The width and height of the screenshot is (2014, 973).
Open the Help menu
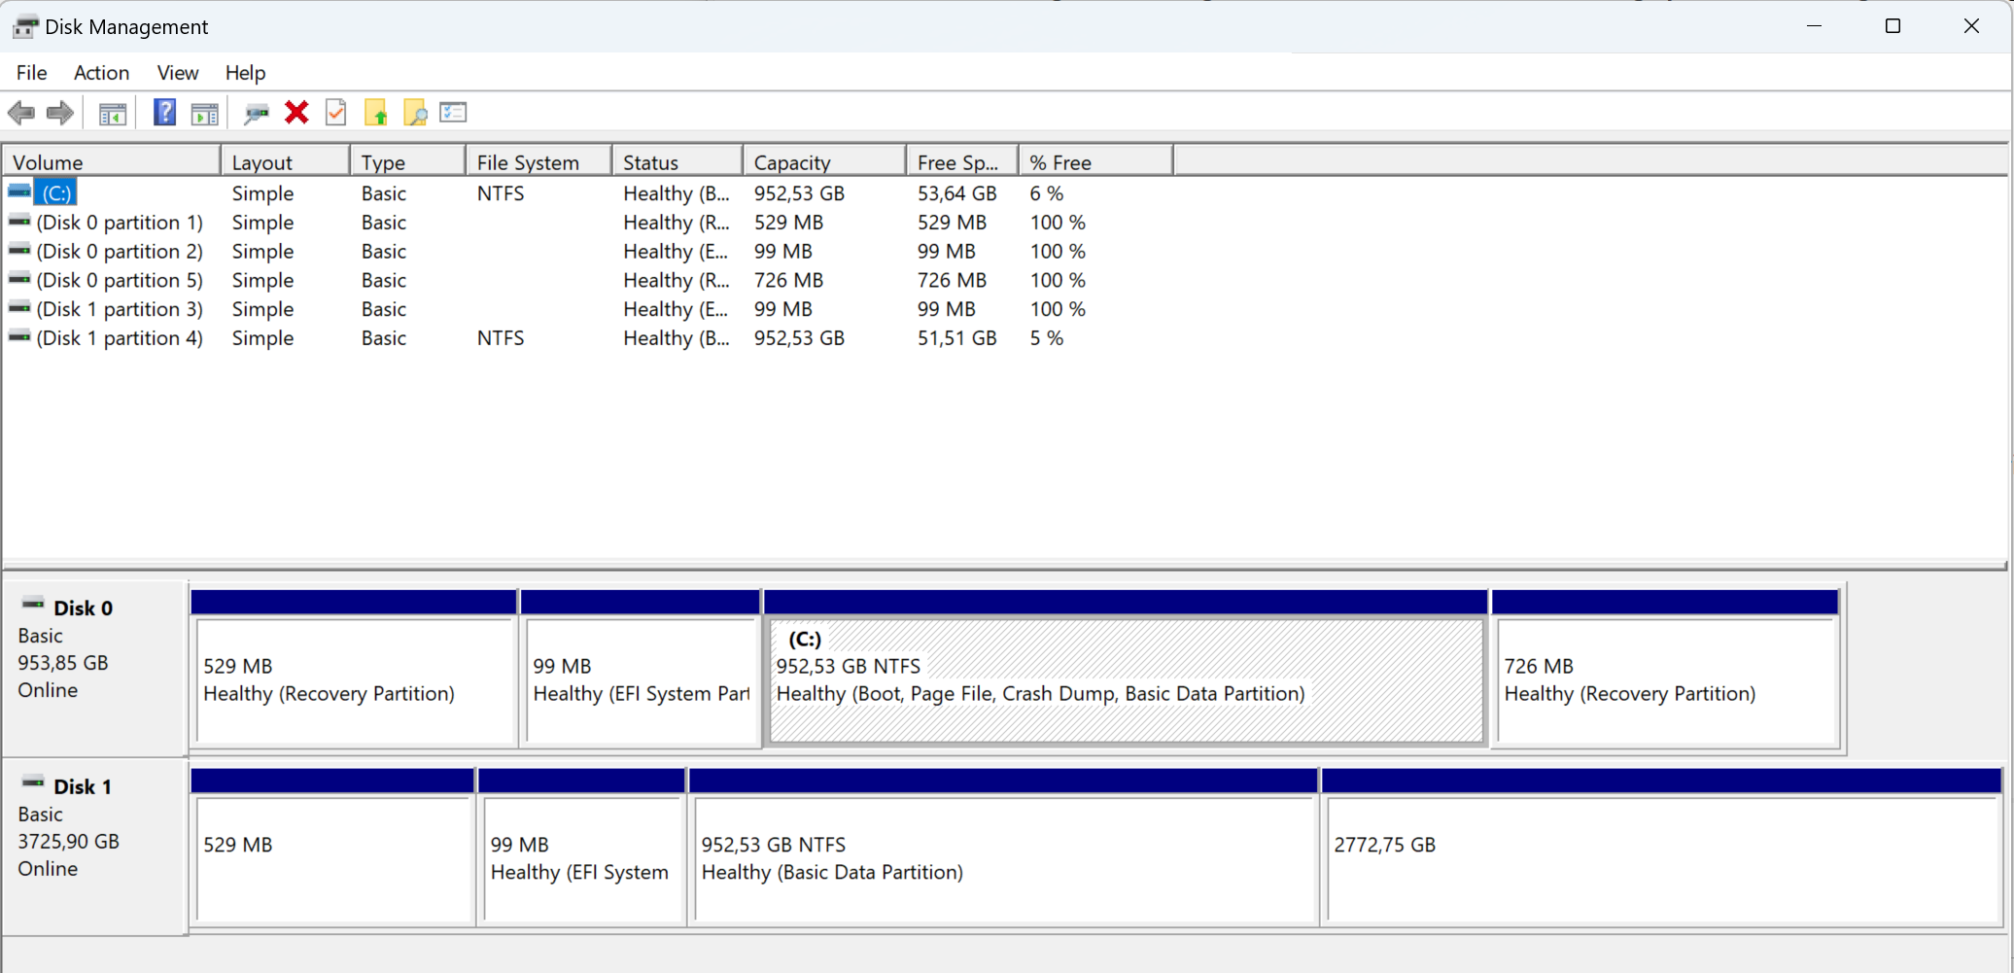click(x=245, y=73)
